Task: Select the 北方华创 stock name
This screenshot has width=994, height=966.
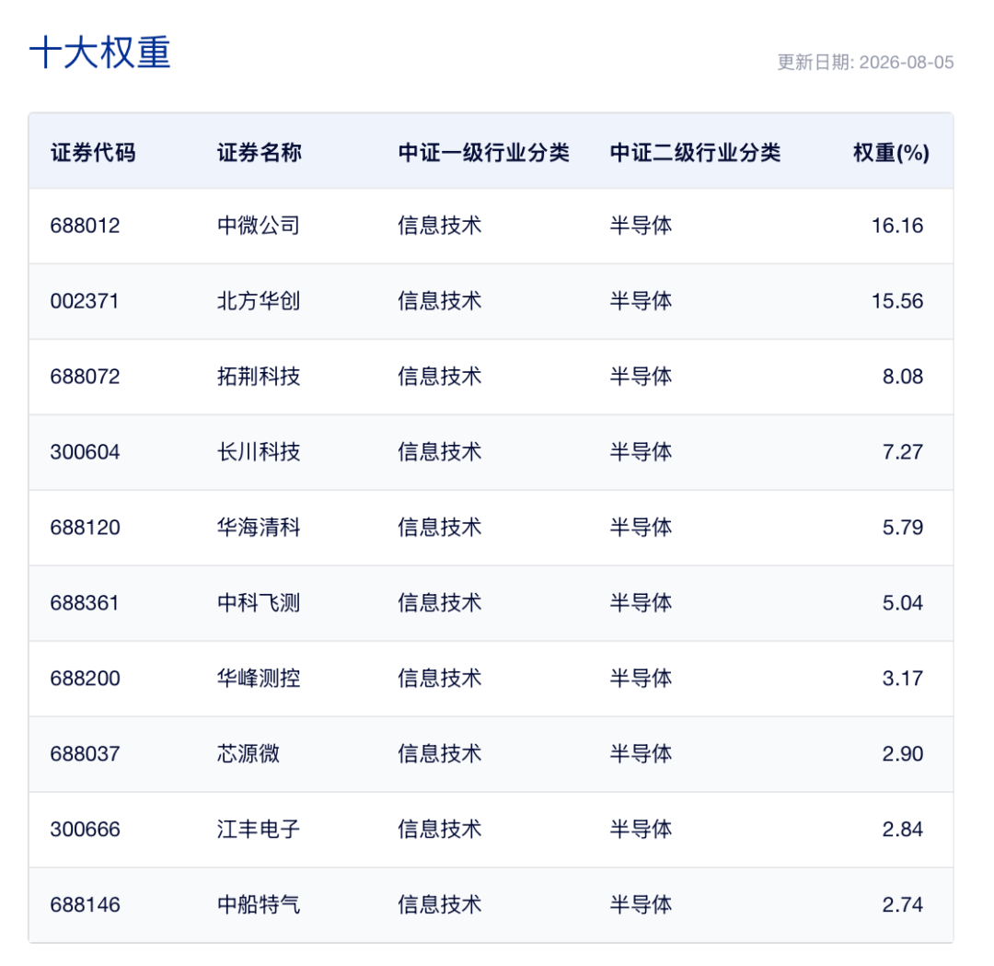Action: coord(259,301)
